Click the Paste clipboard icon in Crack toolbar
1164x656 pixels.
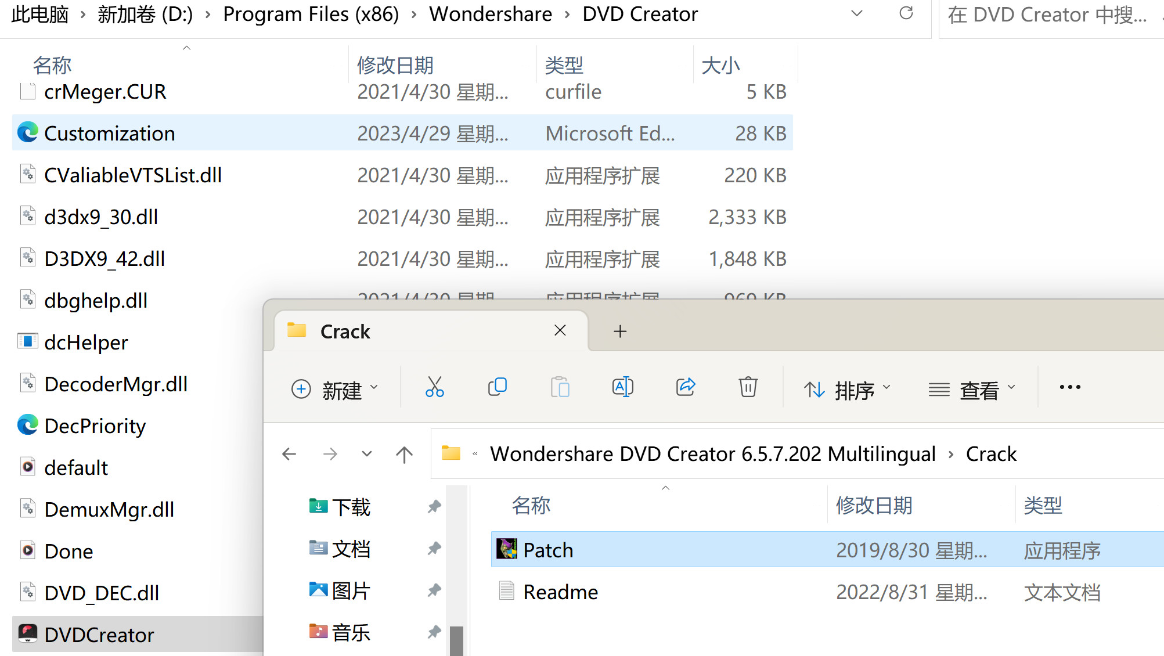point(560,387)
